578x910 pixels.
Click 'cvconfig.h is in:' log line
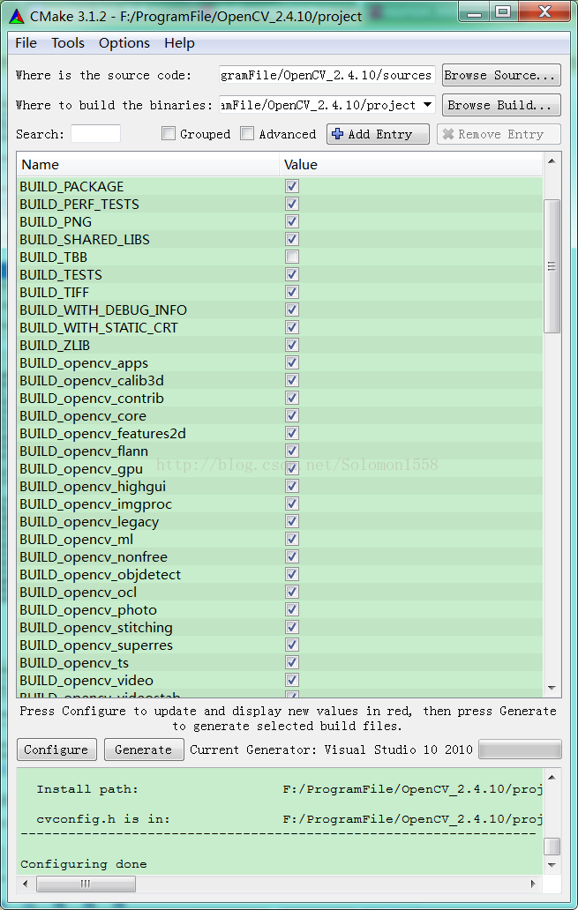point(103,819)
